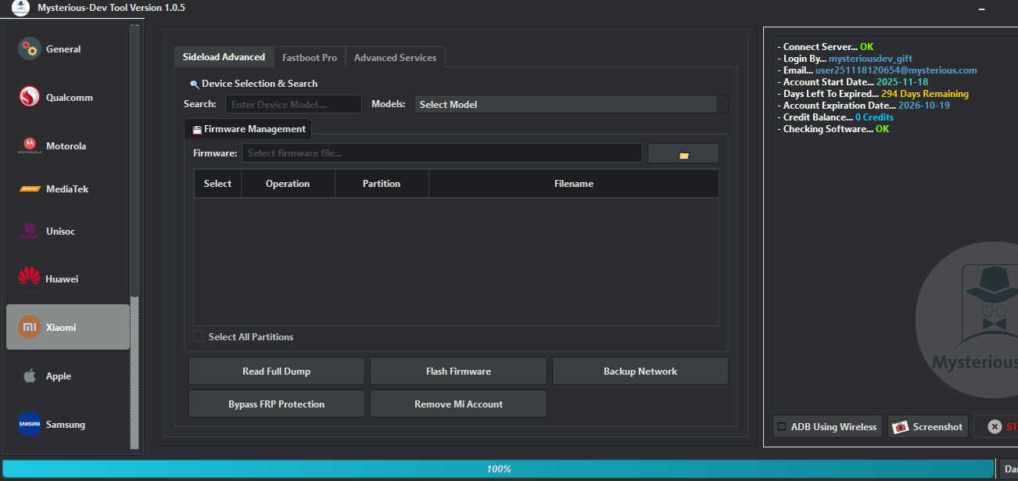Screen dimensions: 1018x481
Task: Switch to the Fastboot Pro tab
Action: (309, 56)
